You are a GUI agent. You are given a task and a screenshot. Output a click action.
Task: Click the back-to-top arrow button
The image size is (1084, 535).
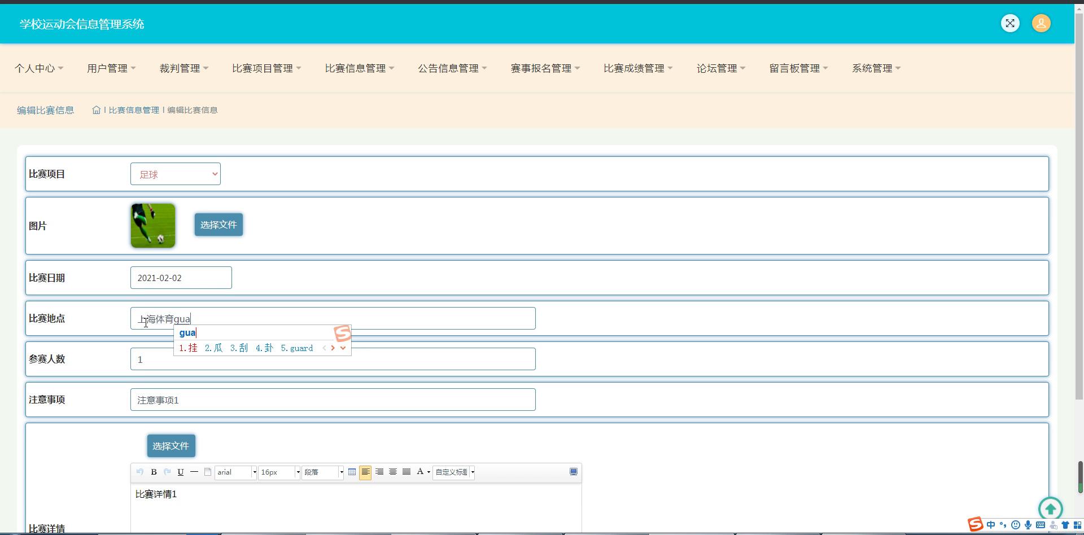(x=1050, y=508)
